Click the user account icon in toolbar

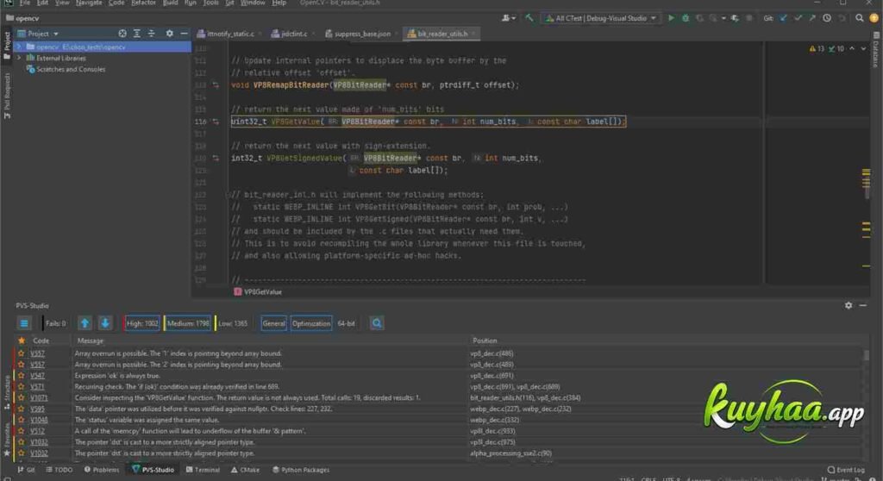(x=505, y=18)
